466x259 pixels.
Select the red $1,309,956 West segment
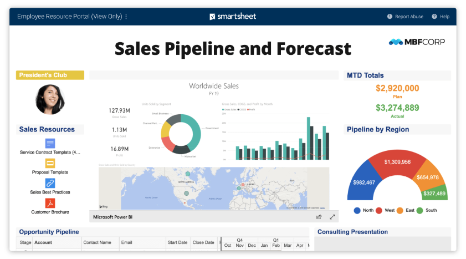[x=397, y=162]
